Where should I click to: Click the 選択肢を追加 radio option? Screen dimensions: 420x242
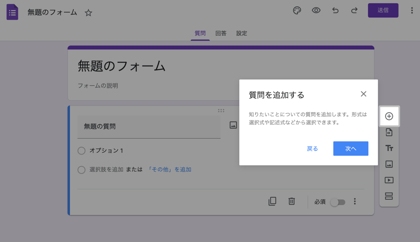81,170
